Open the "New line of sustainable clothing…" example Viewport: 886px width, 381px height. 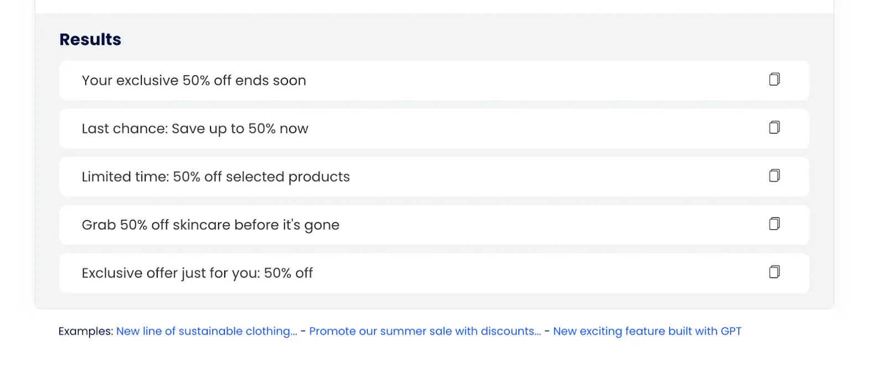207,331
